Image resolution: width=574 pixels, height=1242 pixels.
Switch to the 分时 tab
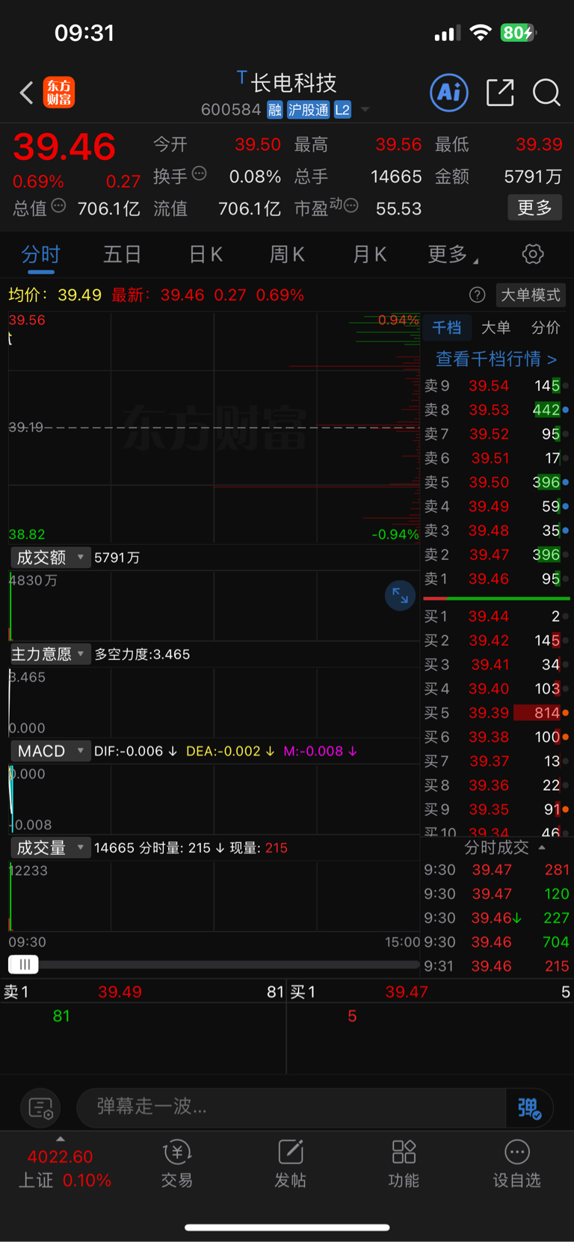(x=40, y=255)
